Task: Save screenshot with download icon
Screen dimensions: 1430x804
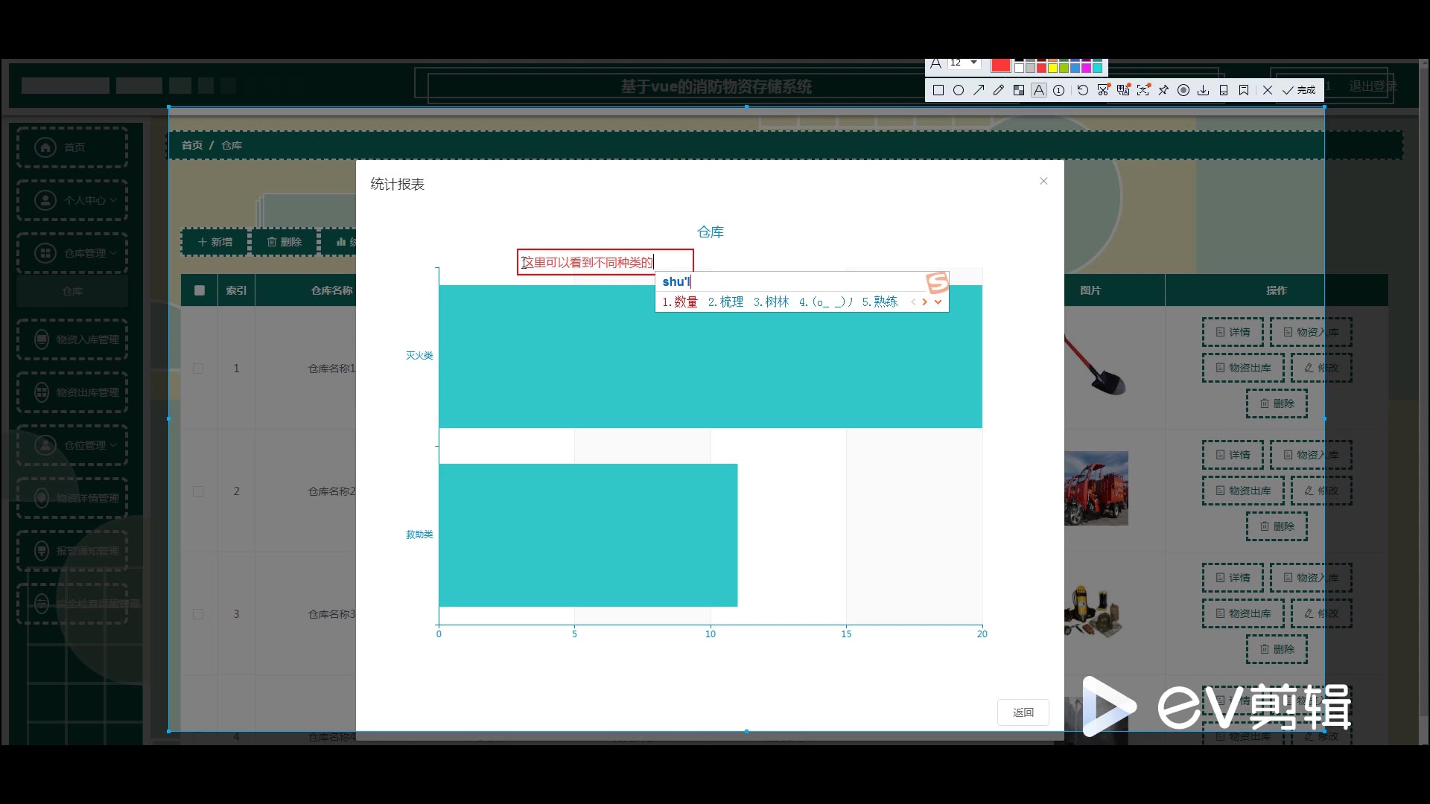Action: pyautogui.click(x=1203, y=90)
